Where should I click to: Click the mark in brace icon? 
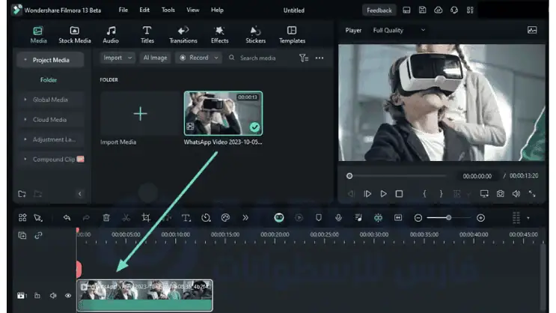(x=424, y=194)
